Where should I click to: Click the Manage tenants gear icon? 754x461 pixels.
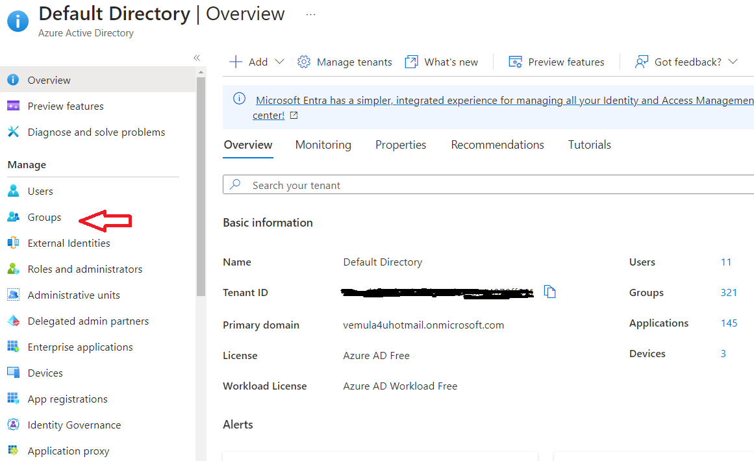tap(303, 62)
